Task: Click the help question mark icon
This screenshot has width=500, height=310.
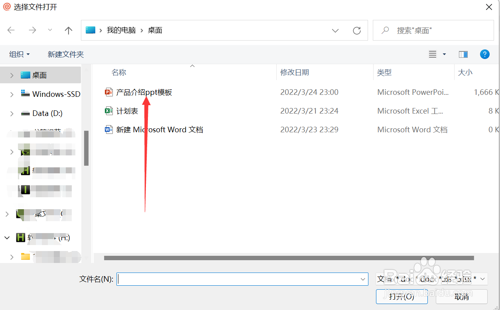Action: click(x=484, y=54)
